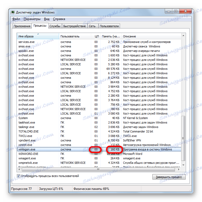Toggle Отображать процессы всех пользователей checkbox
The image size is (202, 202).
(x=18, y=176)
